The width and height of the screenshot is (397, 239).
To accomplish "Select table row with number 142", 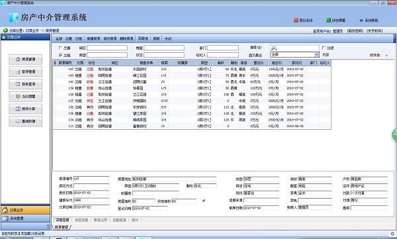I will (x=192, y=82).
